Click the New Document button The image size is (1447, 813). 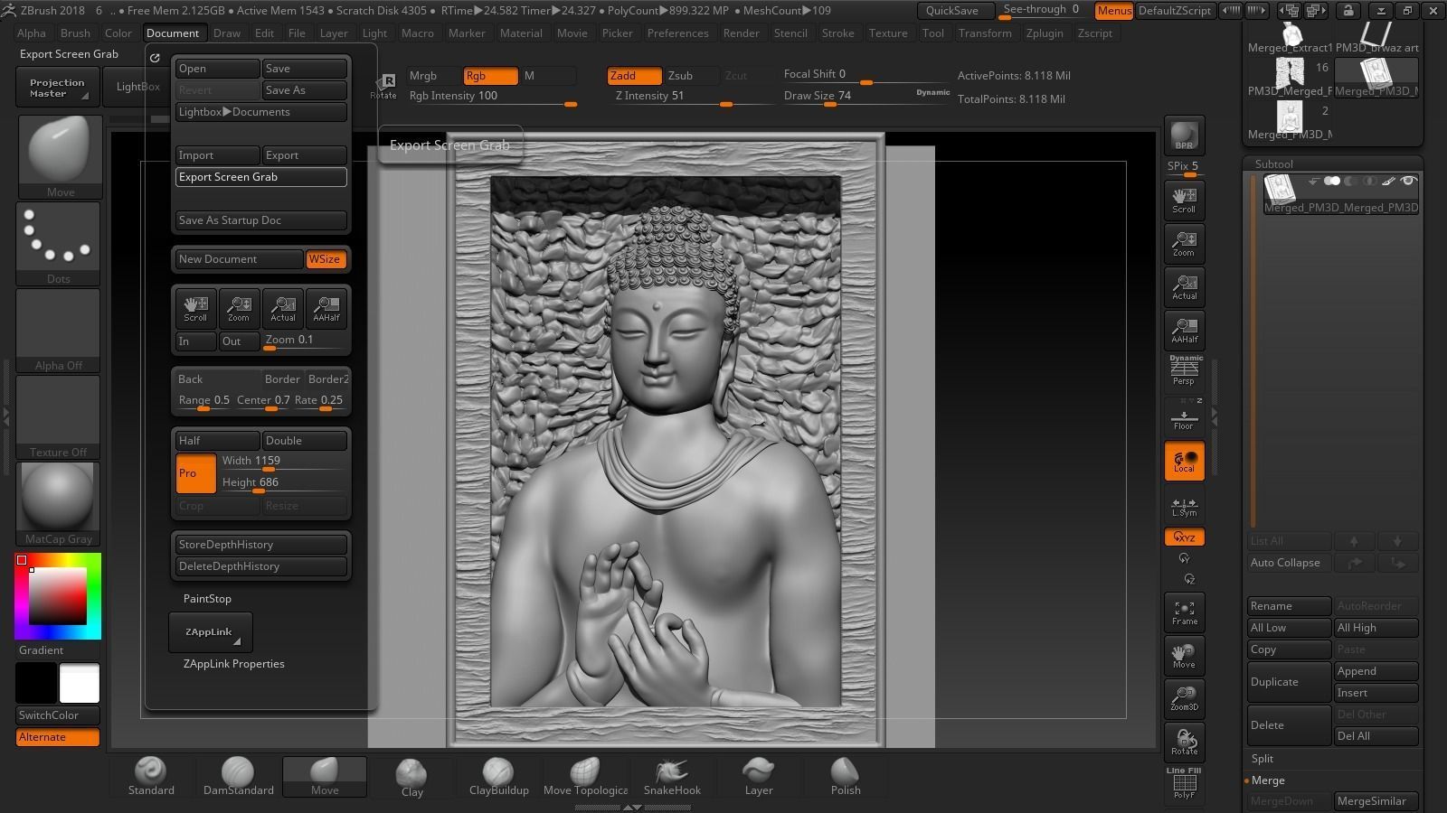click(x=239, y=259)
